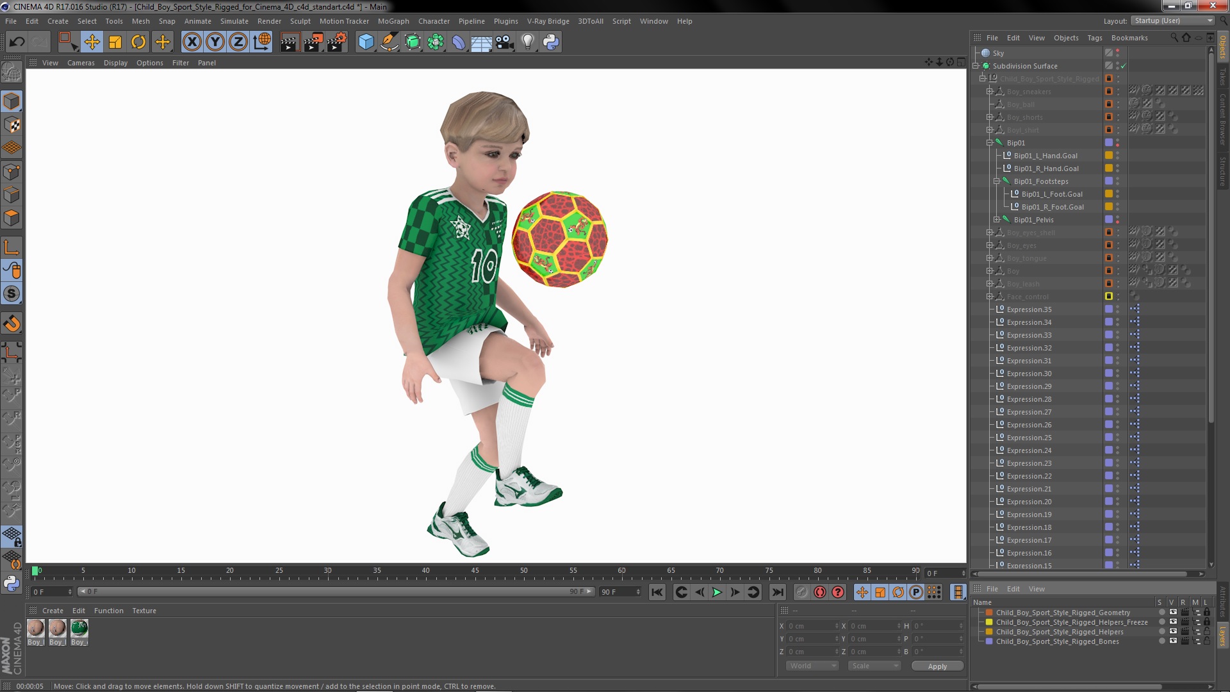The height and width of the screenshot is (692, 1230).
Task: Toggle Z axis lock
Action: (238, 42)
